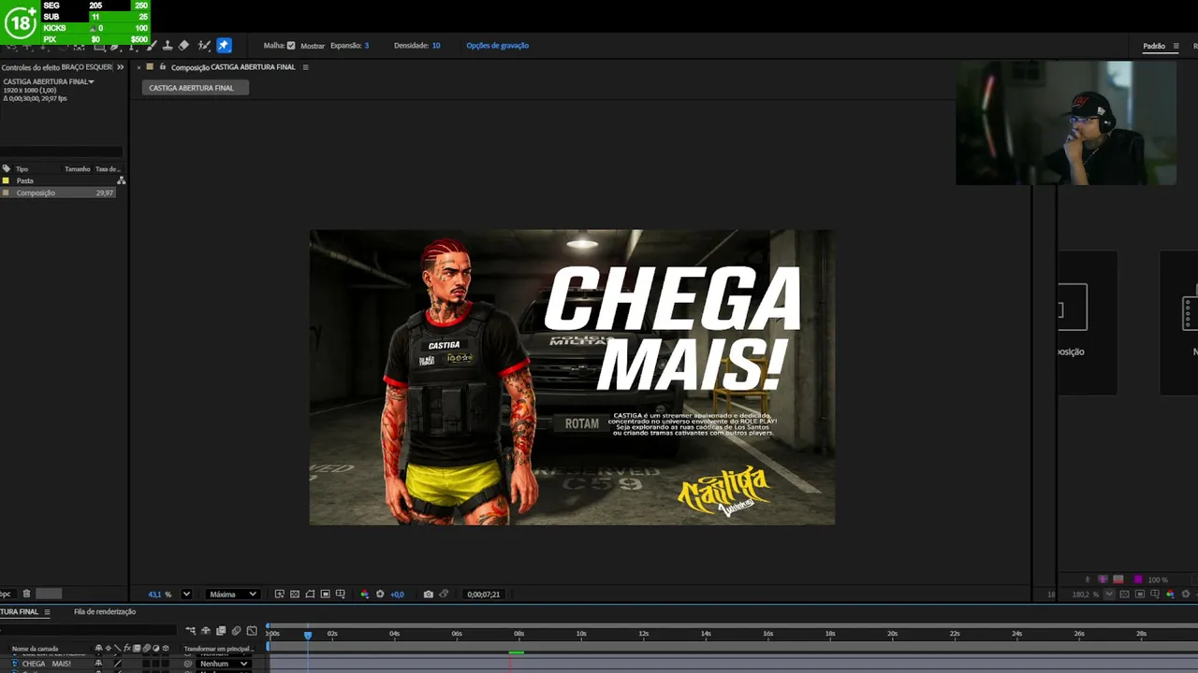Click the composition mini-flowchart icon in timeline
The height and width of the screenshot is (673, 1198).
[191, 631]
